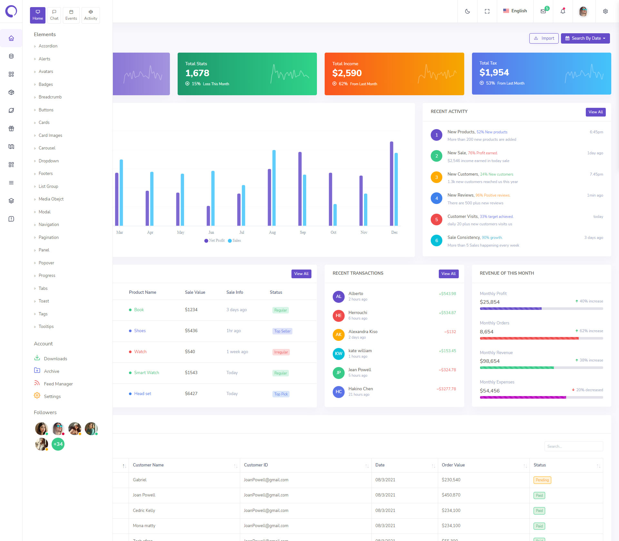Switch to the Chat tab
Image resolution: width=619 pixels, height=541 pixels.
click(x=54, y=15)
